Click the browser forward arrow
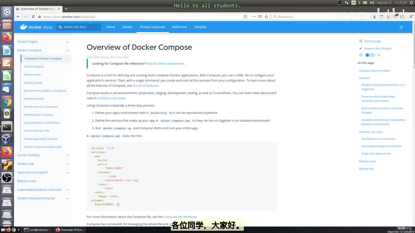 point(25,17)
